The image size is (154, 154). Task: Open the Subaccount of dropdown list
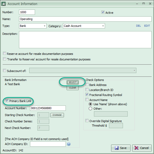83,70
